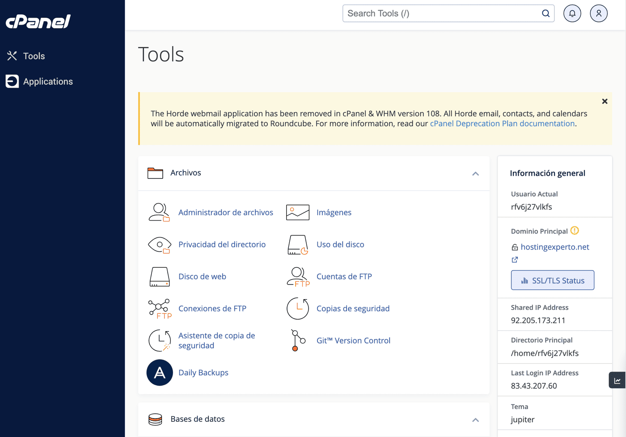Viewport: 626px width, 437px height.
Task: Click the last login IP 83.43.207.60
Action: (x=534, y=386)
